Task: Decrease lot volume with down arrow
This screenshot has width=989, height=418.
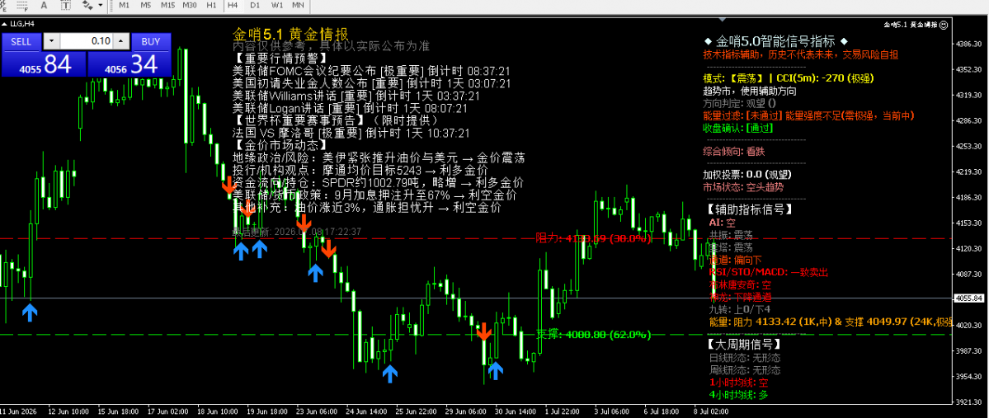Action: point(51,41)
